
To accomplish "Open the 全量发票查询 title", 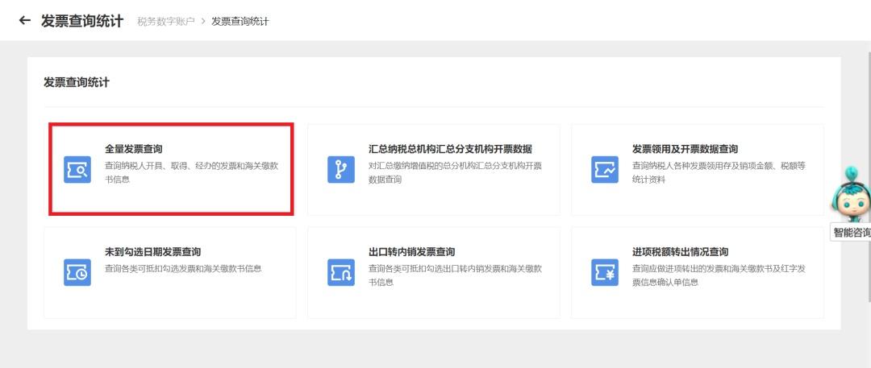I will point(134,149).
